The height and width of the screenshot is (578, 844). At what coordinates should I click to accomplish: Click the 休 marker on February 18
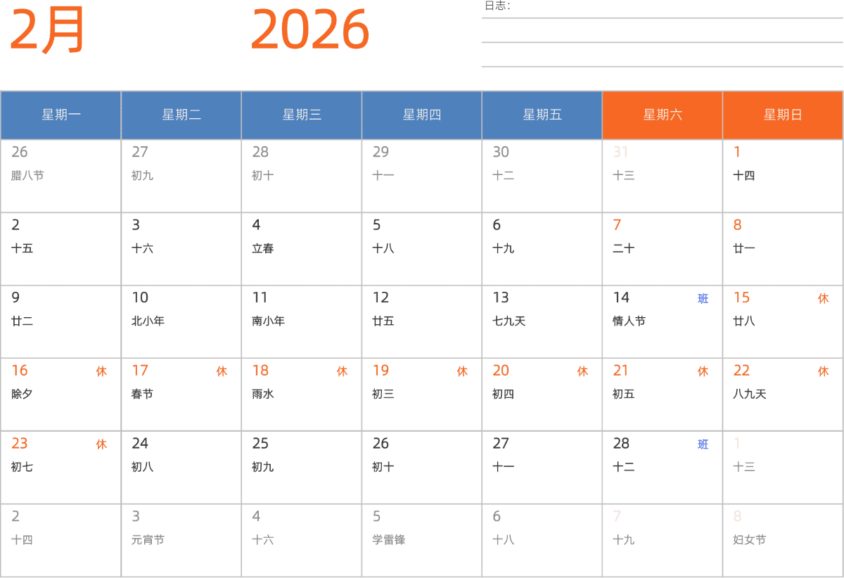[342, 371]
